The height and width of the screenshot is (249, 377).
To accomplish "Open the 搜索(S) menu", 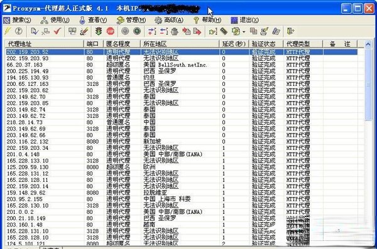I will [x=18, y=20].
